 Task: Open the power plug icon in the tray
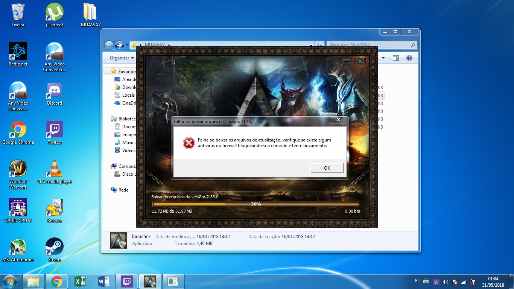tap(473, 281)
